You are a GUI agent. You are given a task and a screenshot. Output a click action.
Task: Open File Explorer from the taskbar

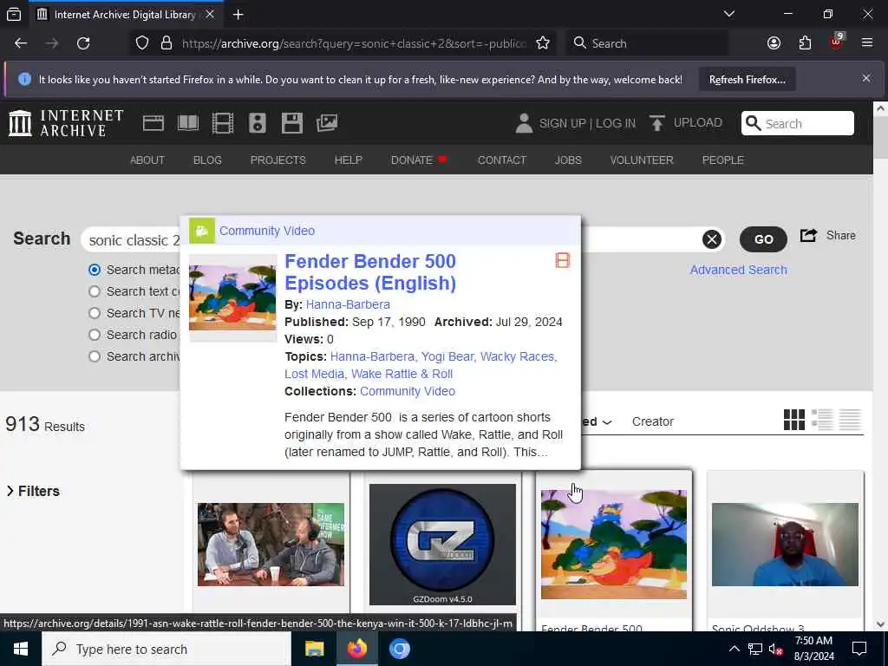click(314, 649)
